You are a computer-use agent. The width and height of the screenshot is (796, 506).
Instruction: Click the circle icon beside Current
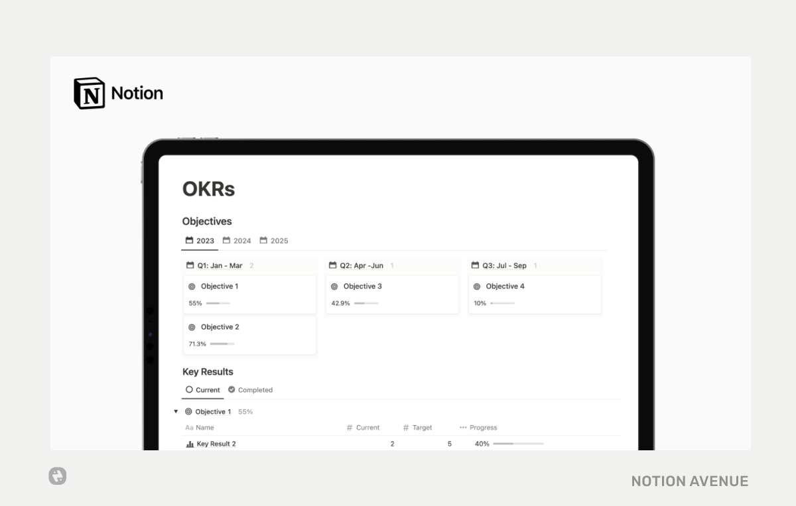[x=189, y=390]
